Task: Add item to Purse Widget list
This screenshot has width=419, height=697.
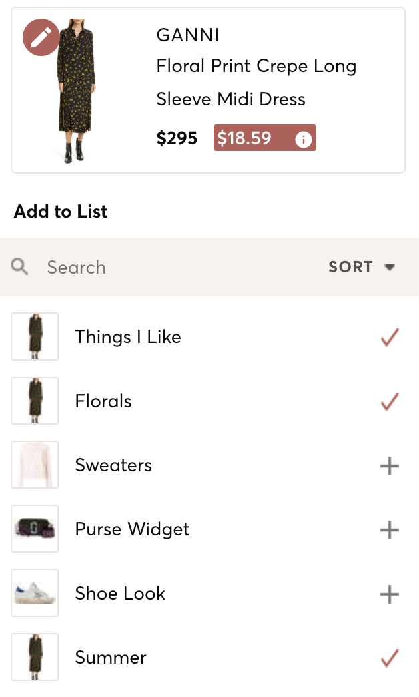Action: [x=389, y=529]
